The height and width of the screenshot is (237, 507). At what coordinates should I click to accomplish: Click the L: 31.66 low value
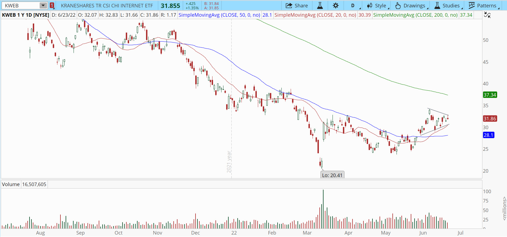tap(129, 15)
